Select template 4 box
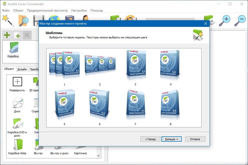This screenshot has height=165, width=248. point(170,68)
